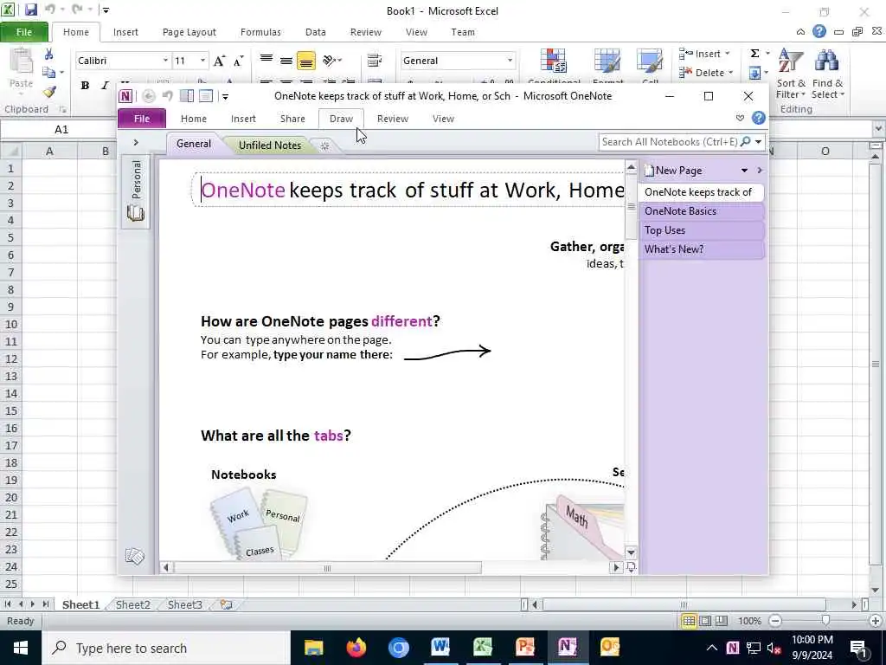Image resolution: width=886 pixels, height=665 pixels.
Task: Click Excel's Save icon in quick access toolbar
Action: (x=30, y=10)
